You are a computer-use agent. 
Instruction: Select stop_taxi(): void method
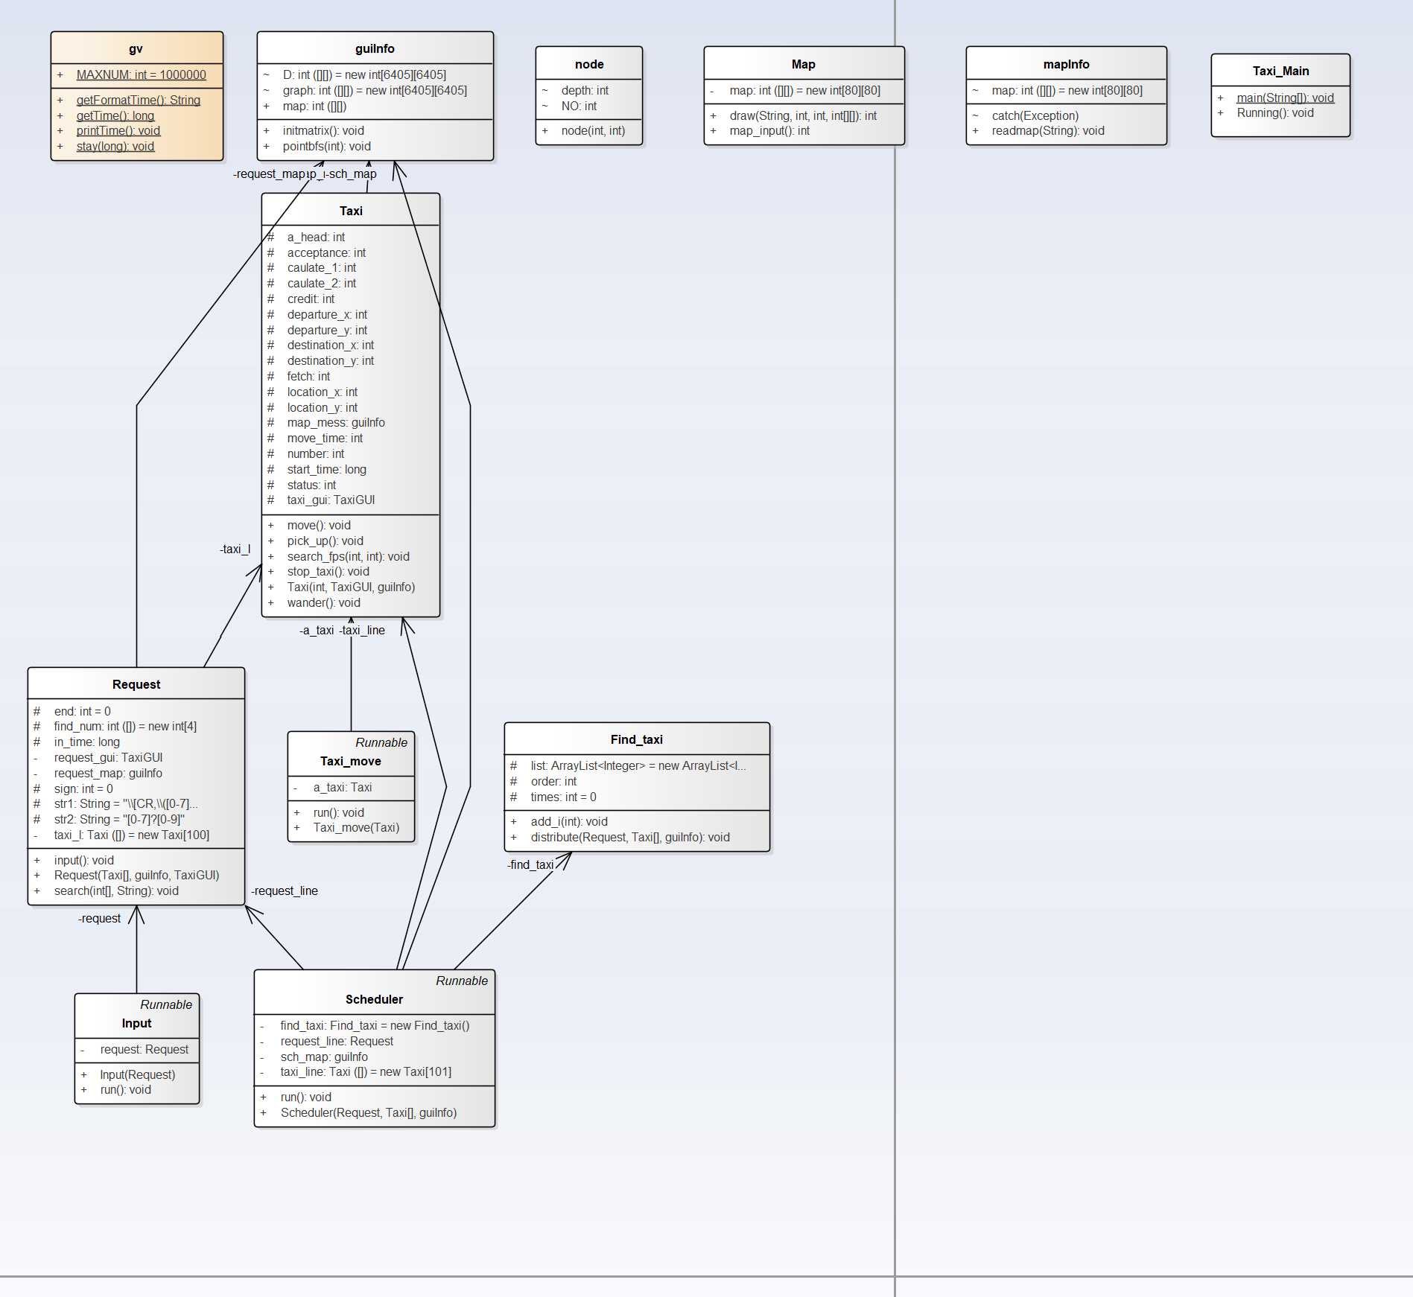click(328, 571)
